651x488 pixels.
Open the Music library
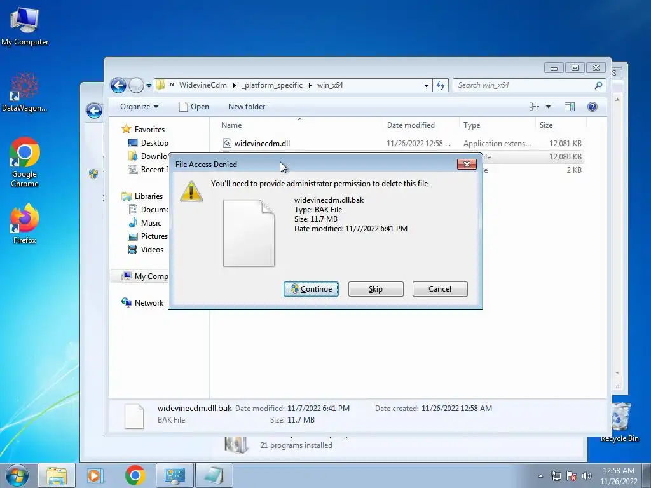(151, 223)
